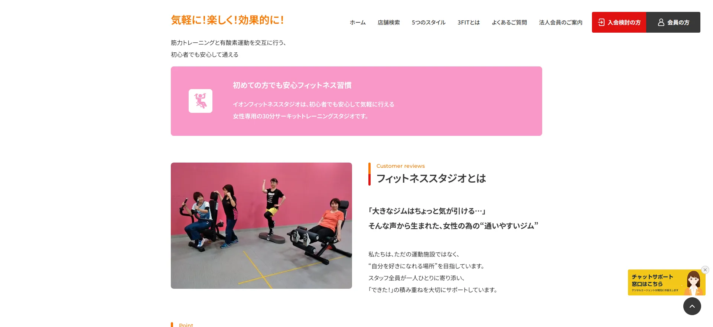Click the フィットネススタジオとは heading
Viewport: 713px width, 327px height.
coord(431,179)
